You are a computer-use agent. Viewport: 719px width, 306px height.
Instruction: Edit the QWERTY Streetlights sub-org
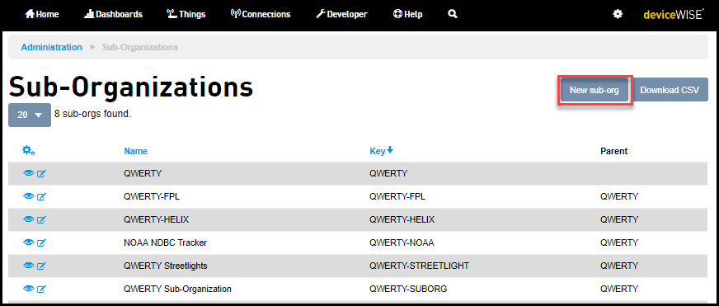41,266
